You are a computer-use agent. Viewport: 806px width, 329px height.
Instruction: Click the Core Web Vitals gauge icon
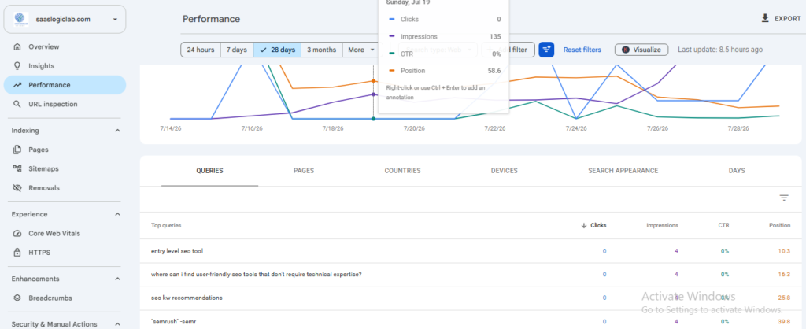point(17,234)
